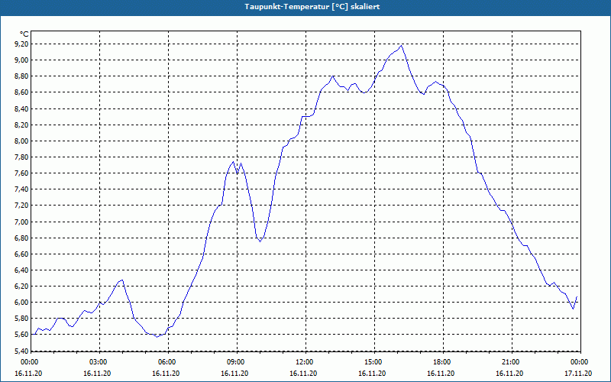Pick the "8,00" y-axis value

[22, 141]
